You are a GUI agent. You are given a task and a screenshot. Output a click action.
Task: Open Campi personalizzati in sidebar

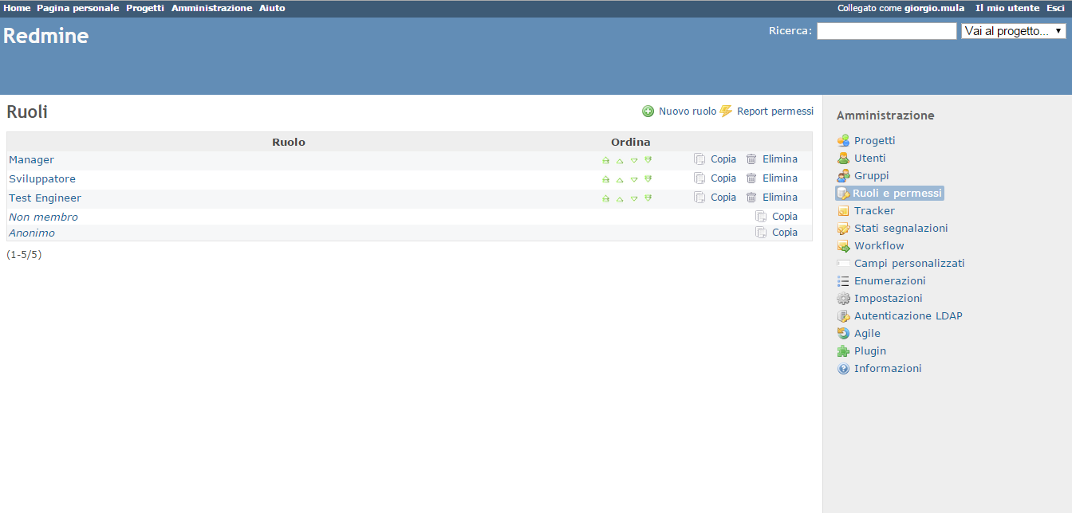(909, 264)
